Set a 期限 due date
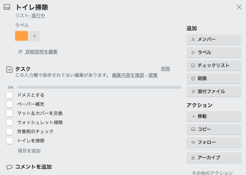Viewport: 246px width, 175px height. (214, 79)
